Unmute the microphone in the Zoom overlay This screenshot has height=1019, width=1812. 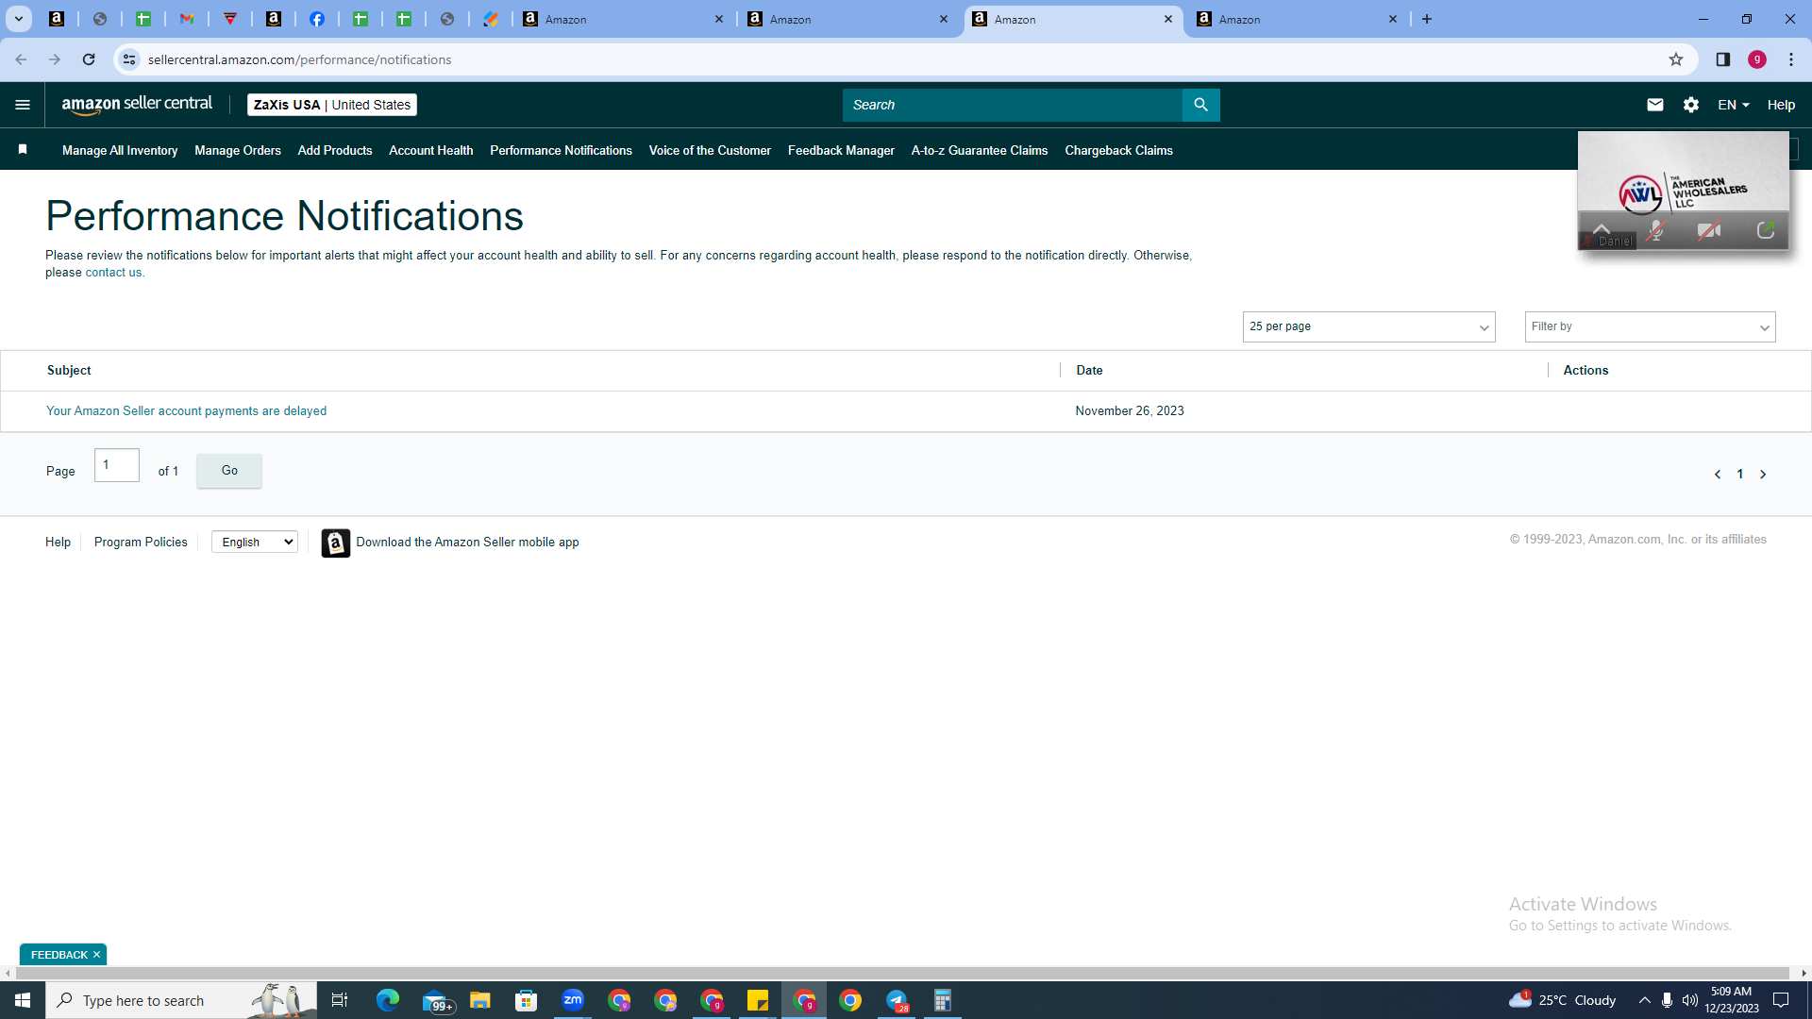[1655, 231]
